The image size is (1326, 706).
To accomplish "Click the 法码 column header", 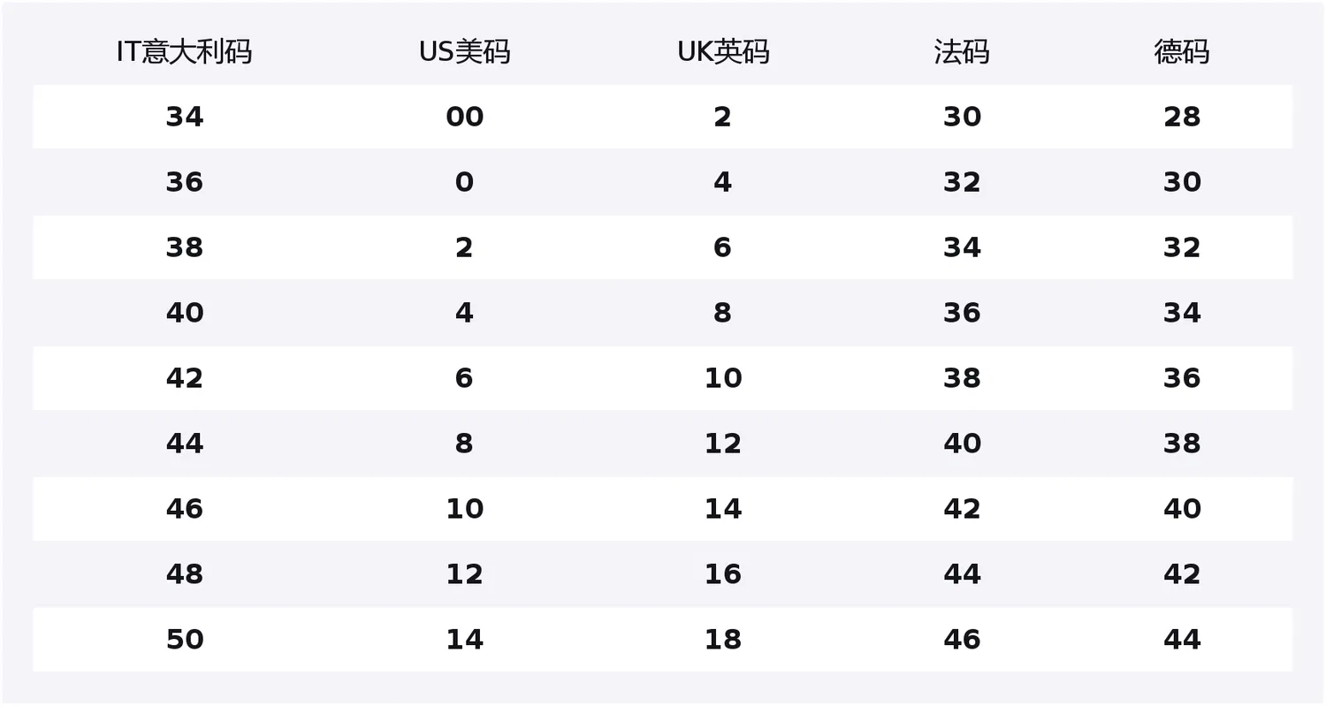I will (962, 52).
